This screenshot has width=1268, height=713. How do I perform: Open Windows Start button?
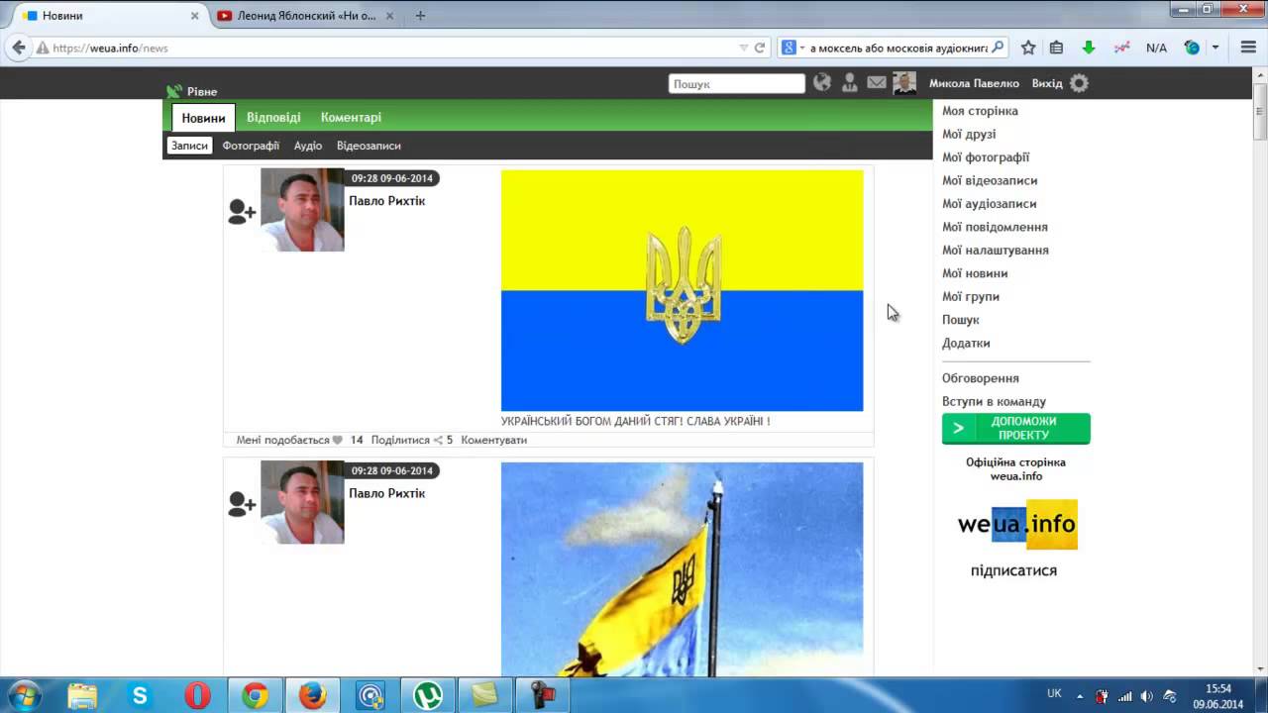pyautogui.click(x=24, y=695)
